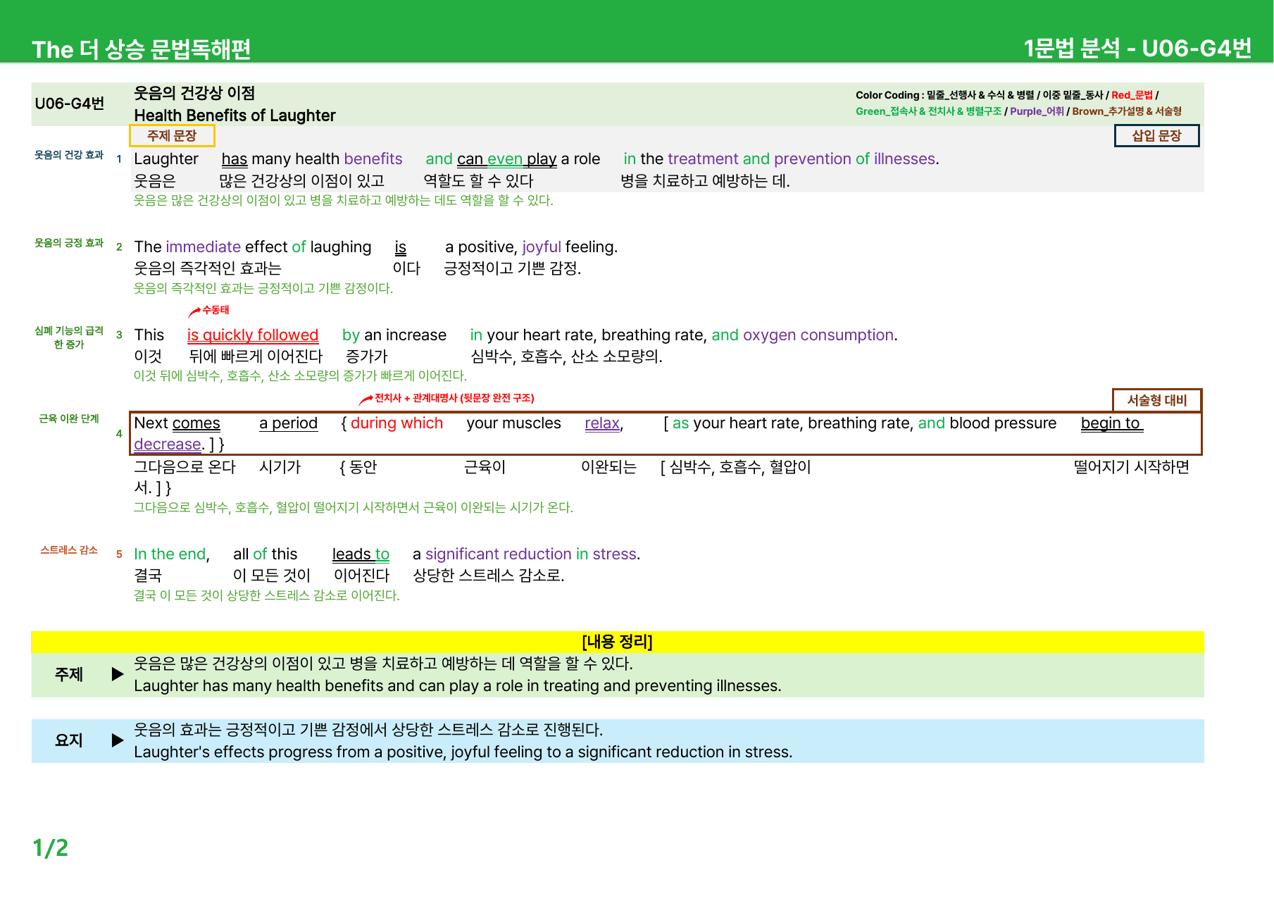
Task: Click 'Green_접속사 & 전치사 & 병렬구조' legend text
Action: pos(928,111)
